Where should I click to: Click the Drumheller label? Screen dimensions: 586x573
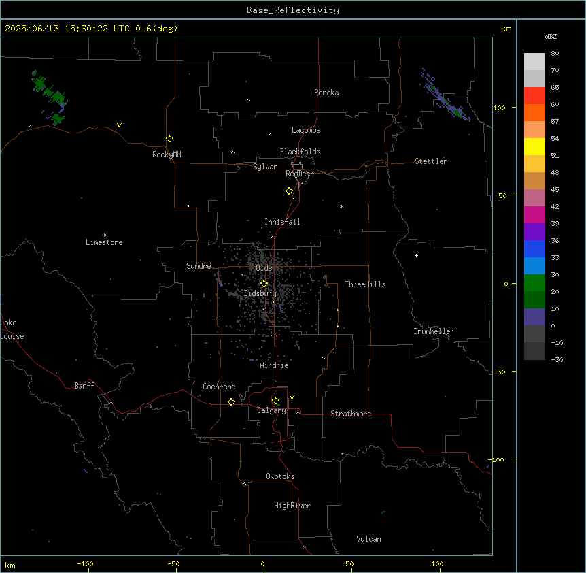(x=434, y=331)
